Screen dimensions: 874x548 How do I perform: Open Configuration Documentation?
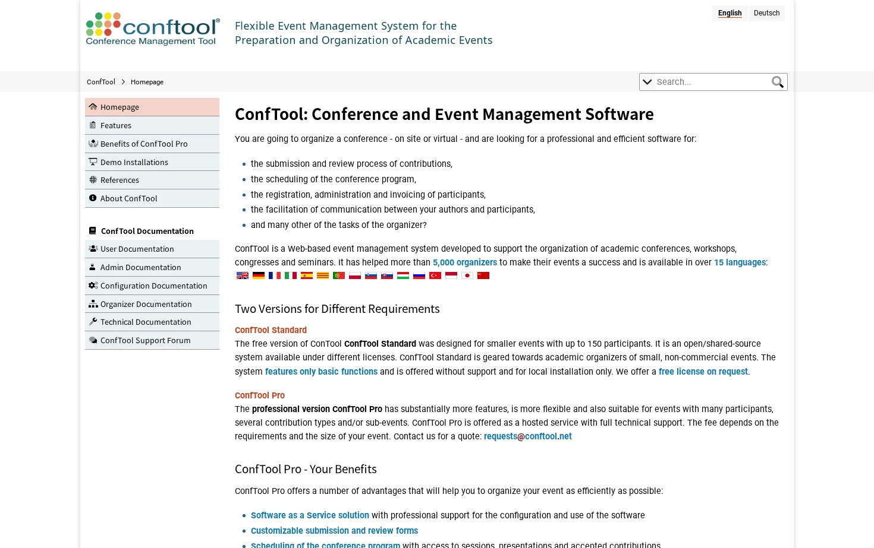[x=152, y=286]
